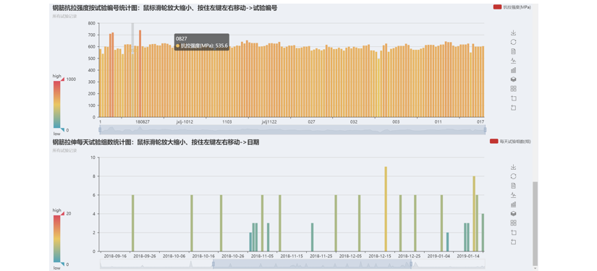Toggle stacked mode on bottom daily chart
Viewport: 597px width, 271px height.
[513, 214]
